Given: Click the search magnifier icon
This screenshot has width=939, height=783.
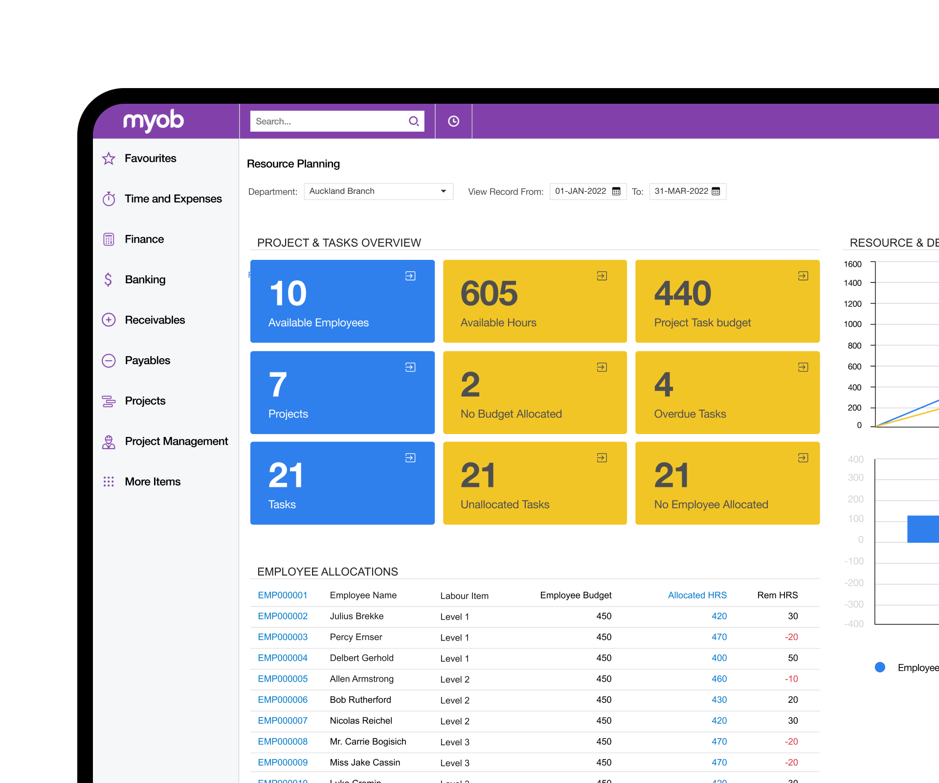Looking at the screenshot, I should click(x=414, y=121).
